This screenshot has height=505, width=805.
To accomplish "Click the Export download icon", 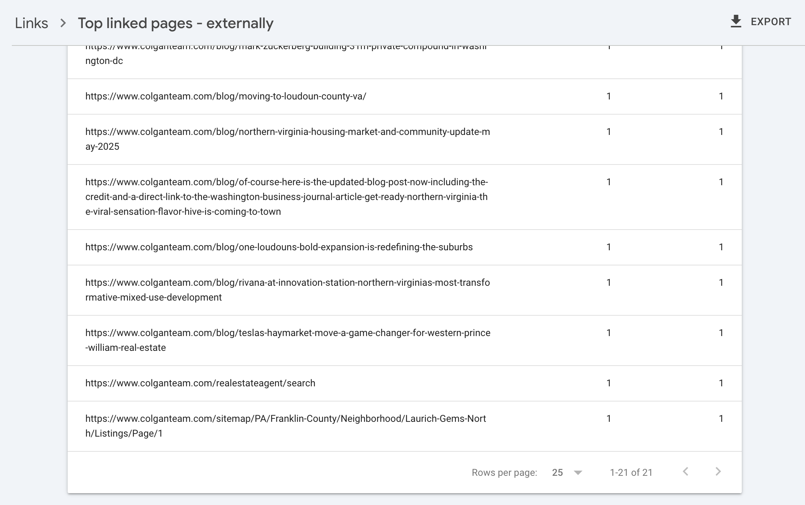I will [x=736, y=21].
